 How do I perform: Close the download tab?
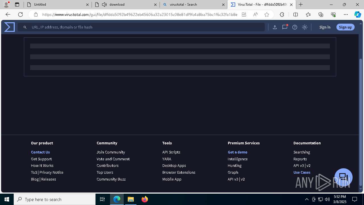pos(155,5)
